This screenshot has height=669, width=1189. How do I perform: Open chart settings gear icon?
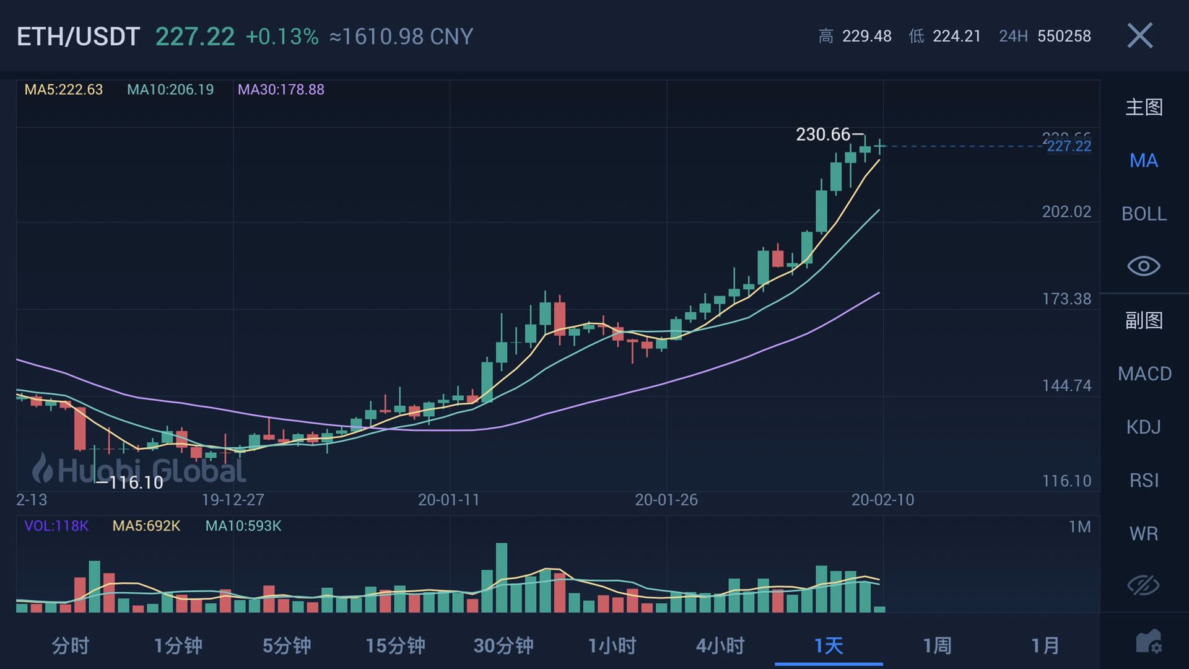[x=1148, y=642]
